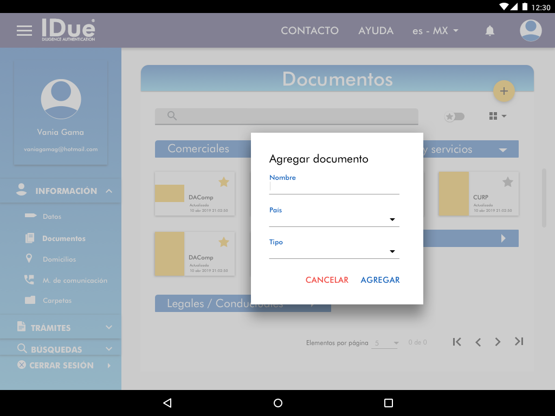Click the search magnifier icon
Viewport: 555px width, 416px height.
[172, 115]
